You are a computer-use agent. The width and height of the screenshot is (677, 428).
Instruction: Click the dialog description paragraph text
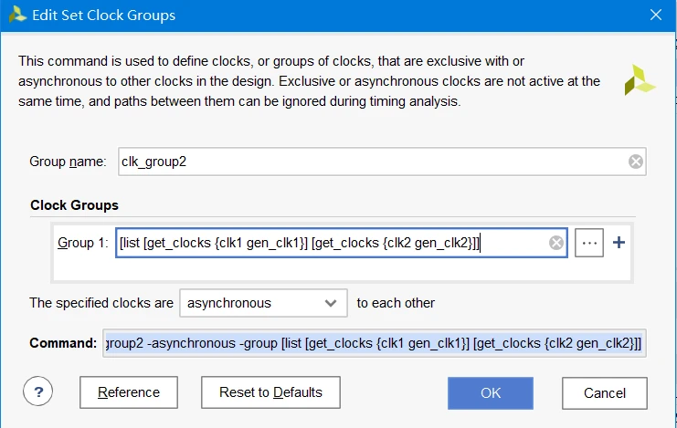pyautogui.click(x=311, y=81)
